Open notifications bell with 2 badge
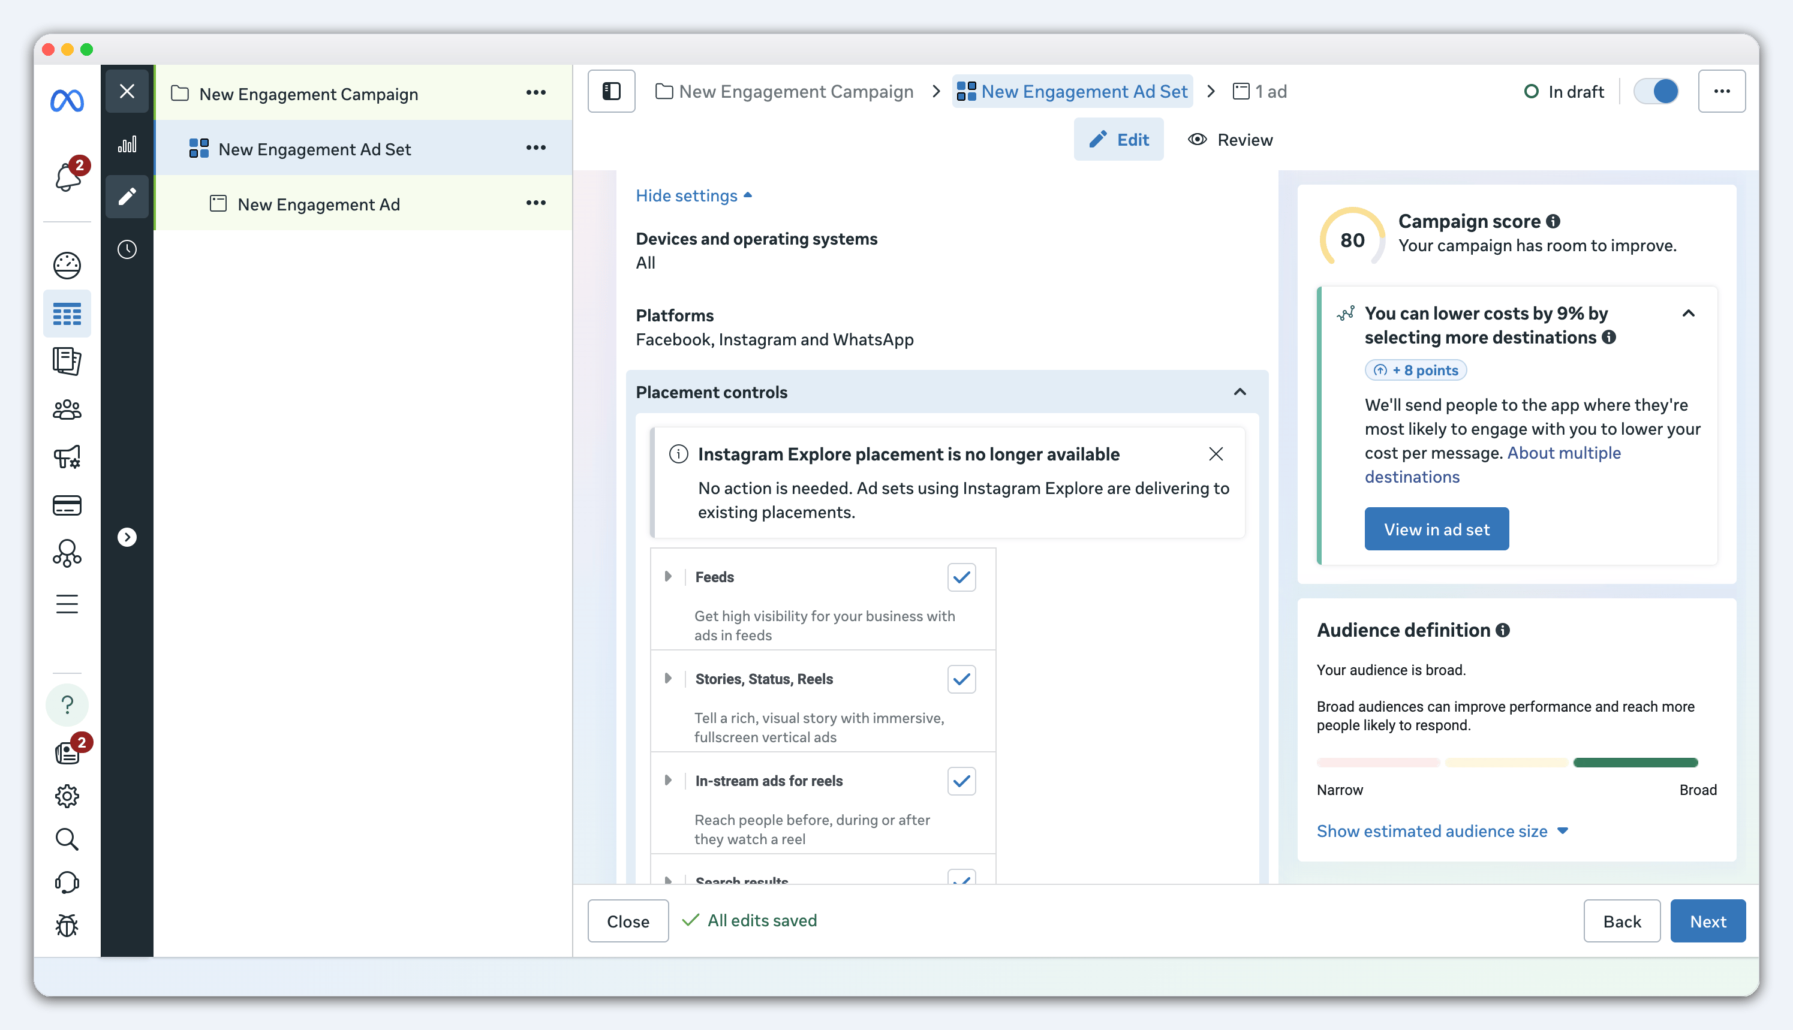This screenshot has height=1030, width=1793. click(68, 174)
